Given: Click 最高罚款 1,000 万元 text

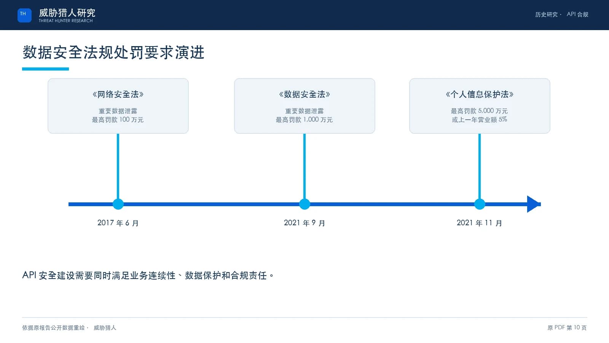Looking at the screenshot, I should click(x=304, y=120).
